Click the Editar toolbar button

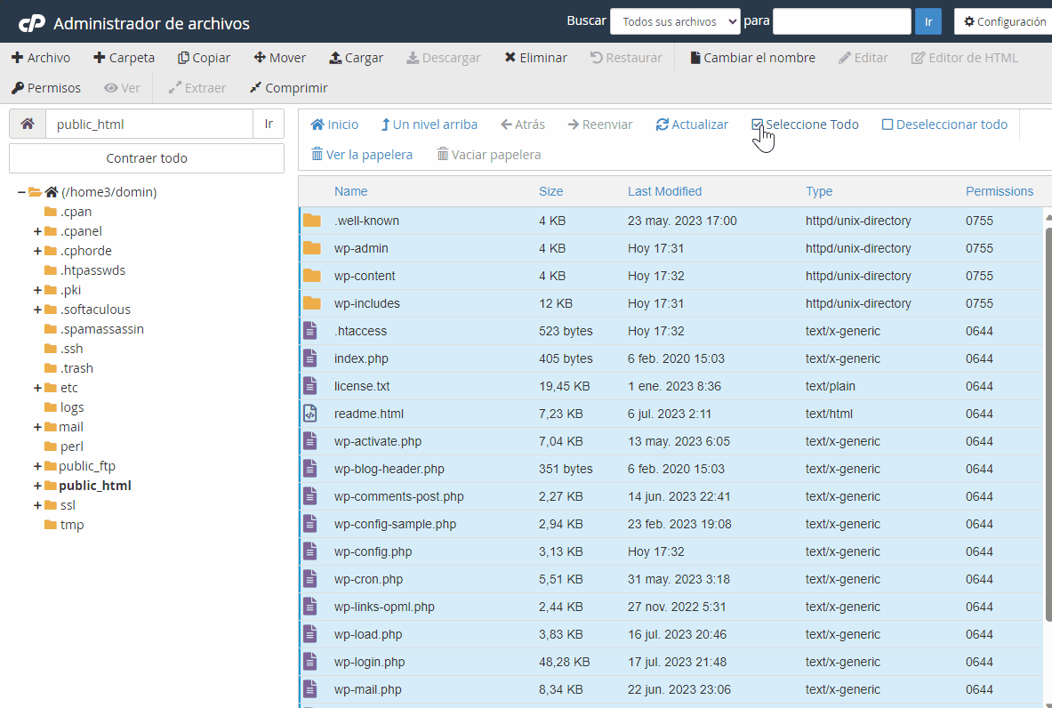863,58
